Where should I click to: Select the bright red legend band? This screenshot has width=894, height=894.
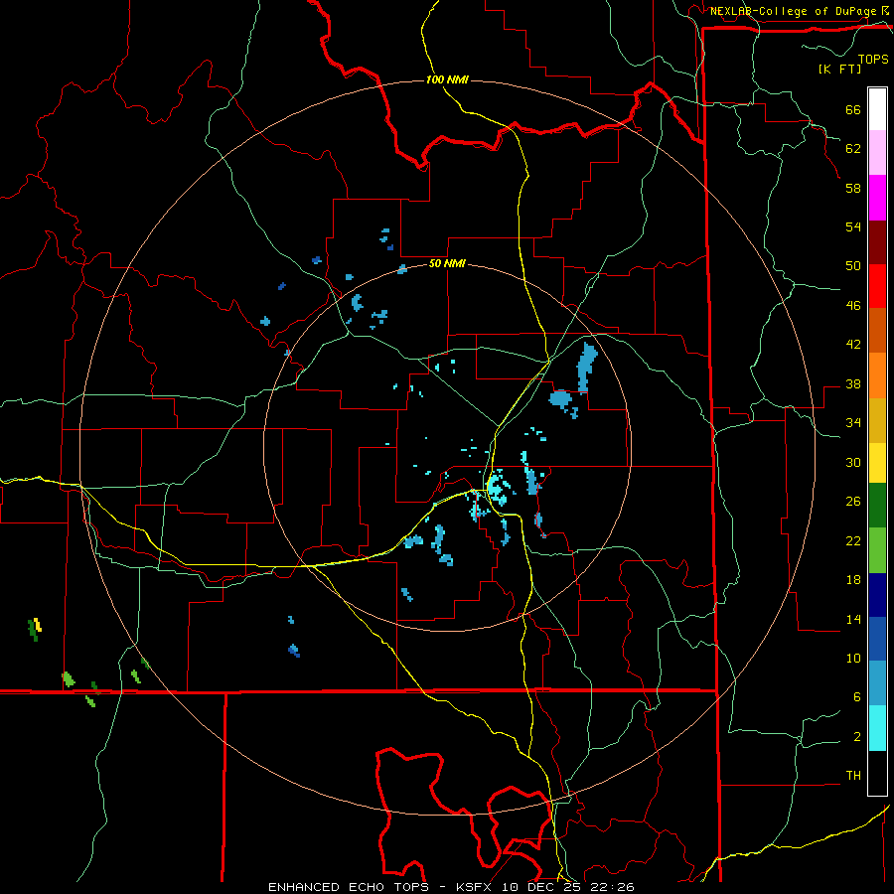point(877,286)
